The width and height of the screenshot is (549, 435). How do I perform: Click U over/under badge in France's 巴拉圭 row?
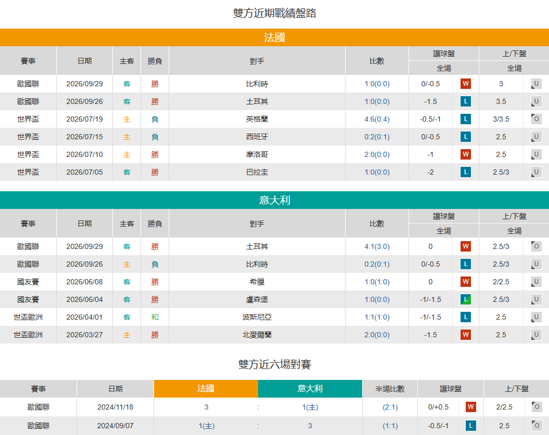[536, 172]
